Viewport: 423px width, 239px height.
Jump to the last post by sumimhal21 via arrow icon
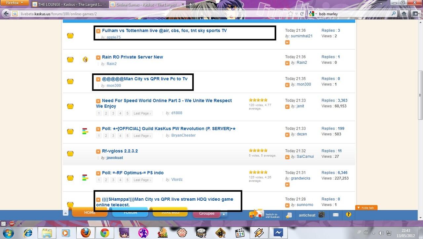click(x=287, y=42)
